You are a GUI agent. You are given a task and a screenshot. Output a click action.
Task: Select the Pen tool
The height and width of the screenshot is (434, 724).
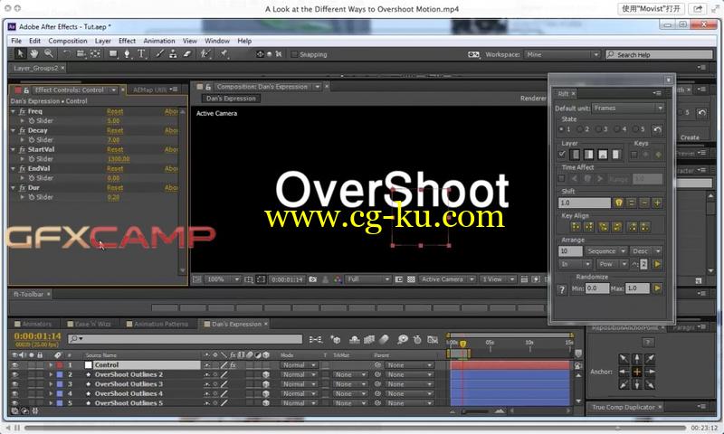click(x=127, y=54)
